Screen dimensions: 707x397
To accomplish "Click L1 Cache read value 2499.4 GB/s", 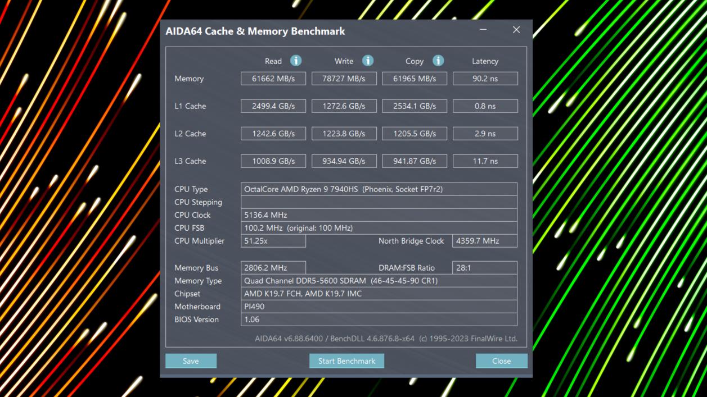I will click(x=273, y=106).
